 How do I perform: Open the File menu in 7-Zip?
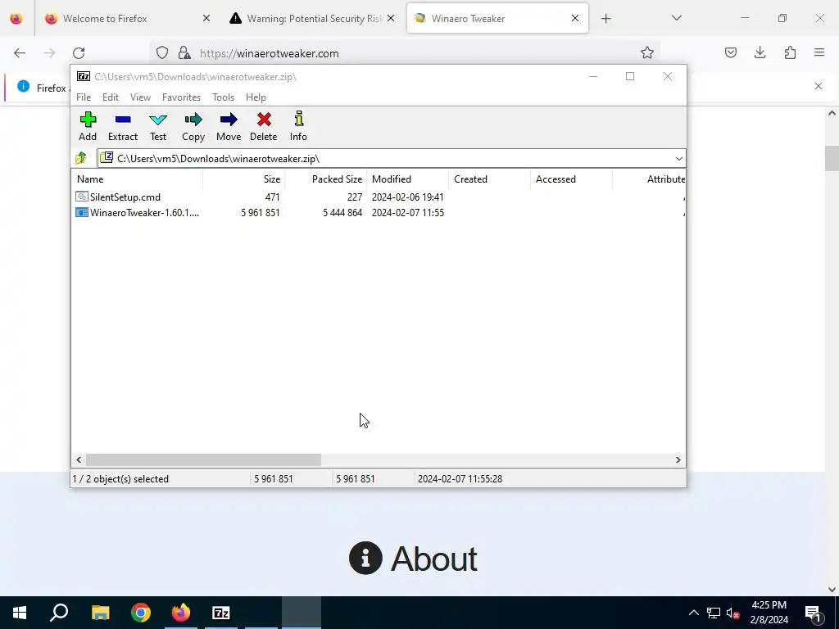pos(84,97)
